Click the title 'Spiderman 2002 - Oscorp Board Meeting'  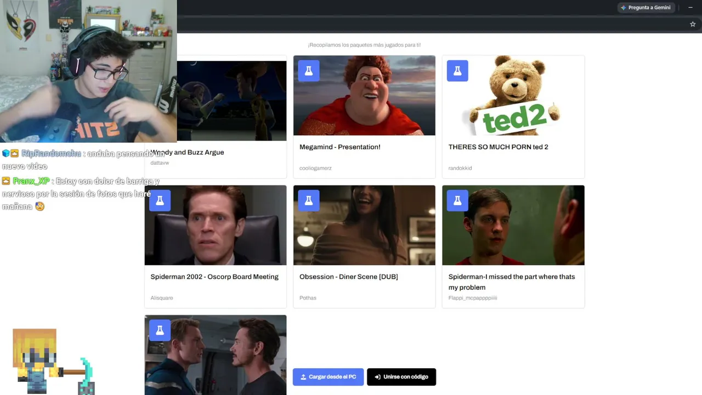tap(214, 277)
